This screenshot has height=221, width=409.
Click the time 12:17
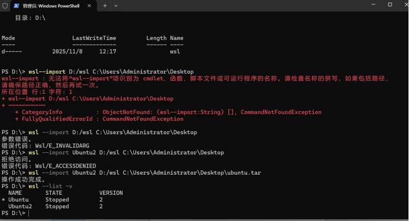coord(108,52)
